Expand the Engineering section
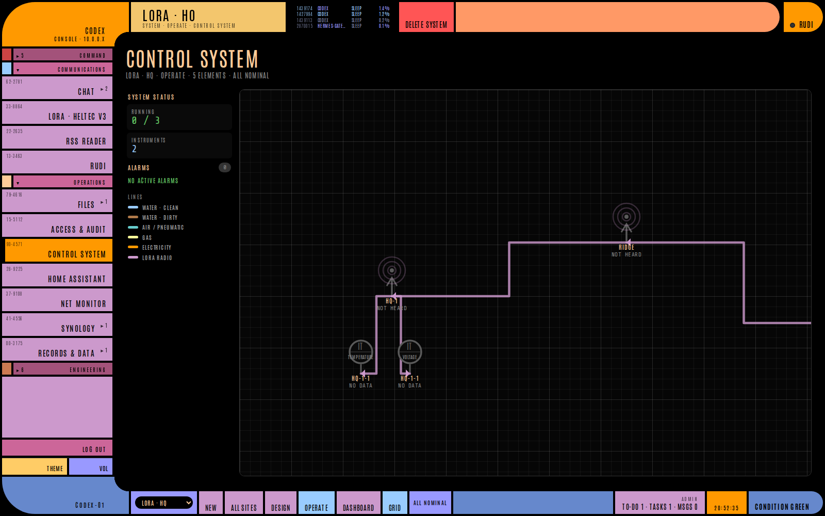The image size is (825, 516). point(62,369)
